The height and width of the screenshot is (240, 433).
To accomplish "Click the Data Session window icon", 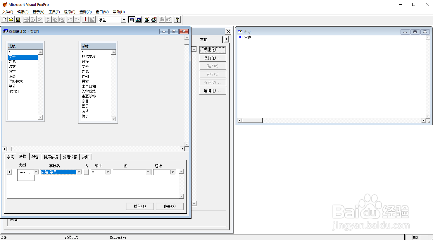I will click(x=138, y=20).
